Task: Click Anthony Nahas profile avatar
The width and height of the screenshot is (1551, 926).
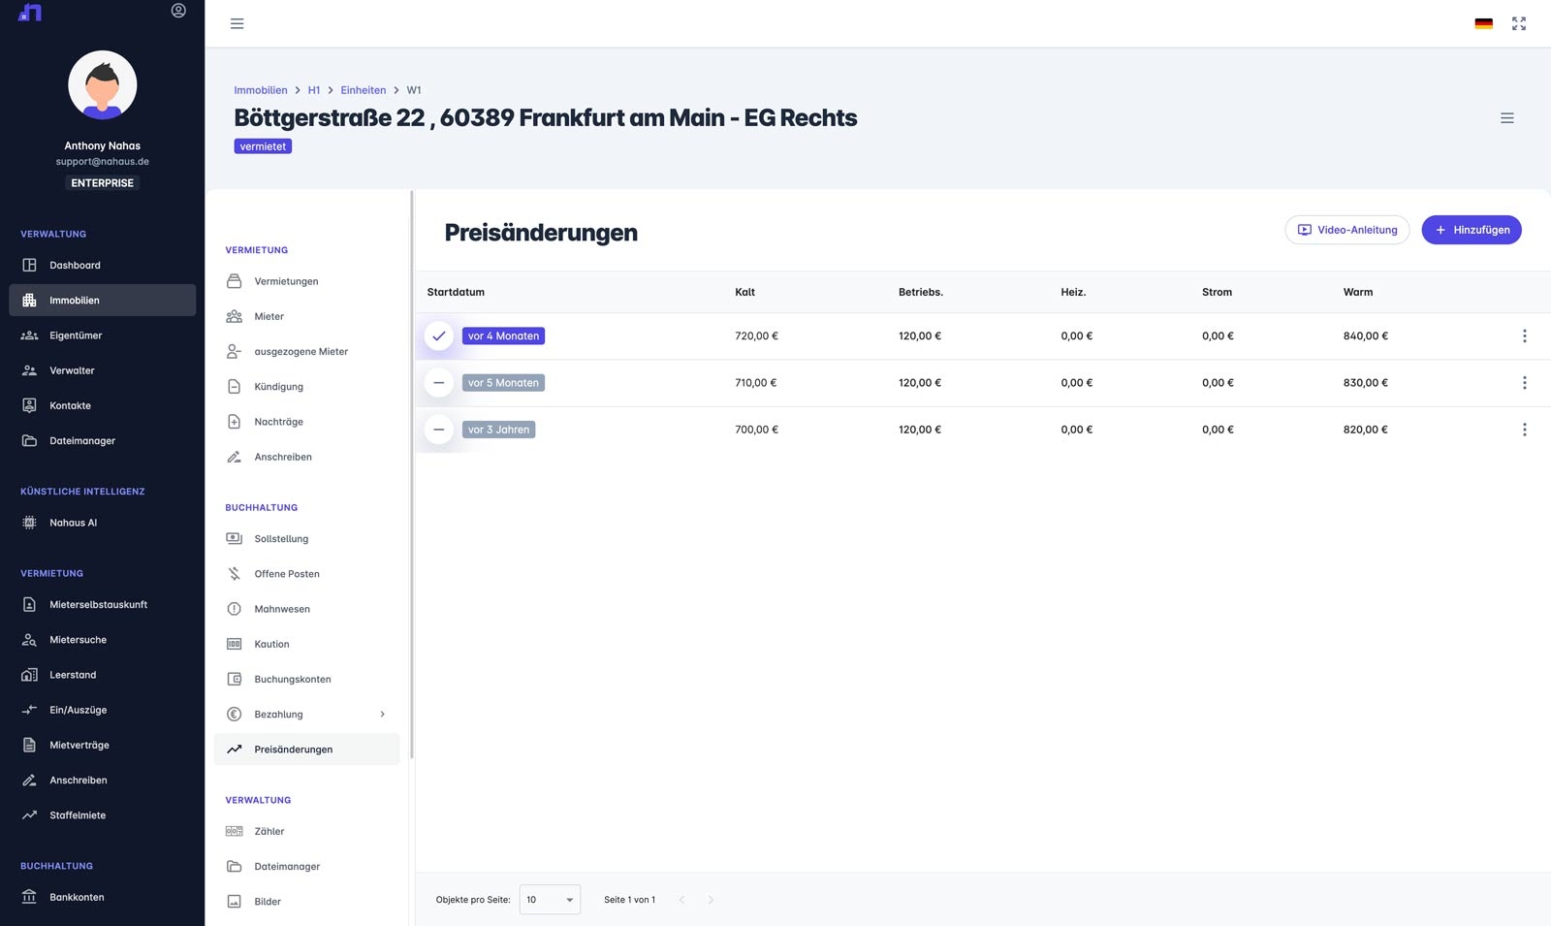Action: tap(103, 85)
